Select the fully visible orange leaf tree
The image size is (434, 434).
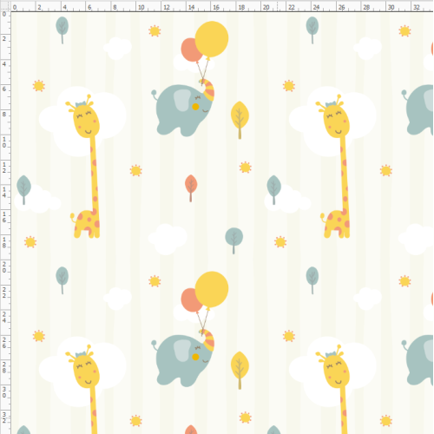coord(191,188)
